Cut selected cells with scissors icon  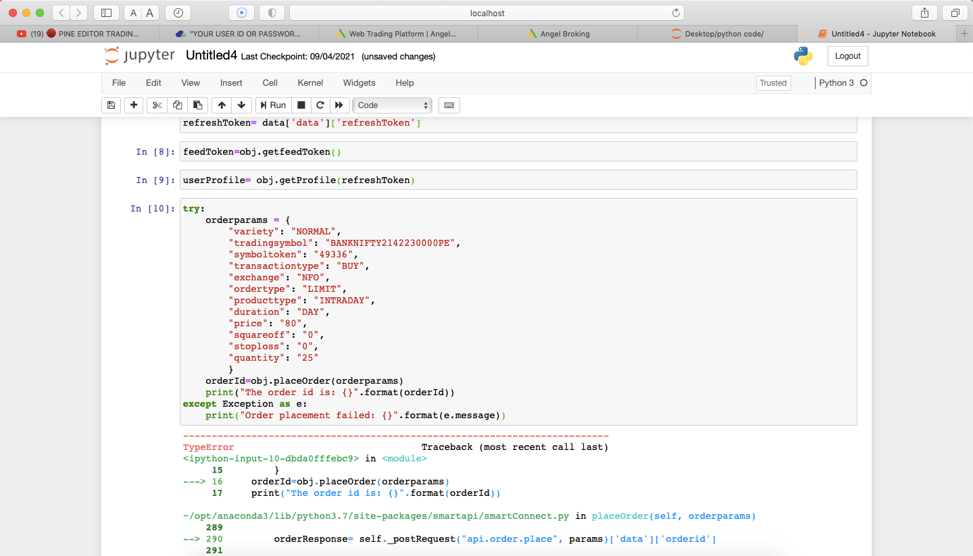click(157, 105)
